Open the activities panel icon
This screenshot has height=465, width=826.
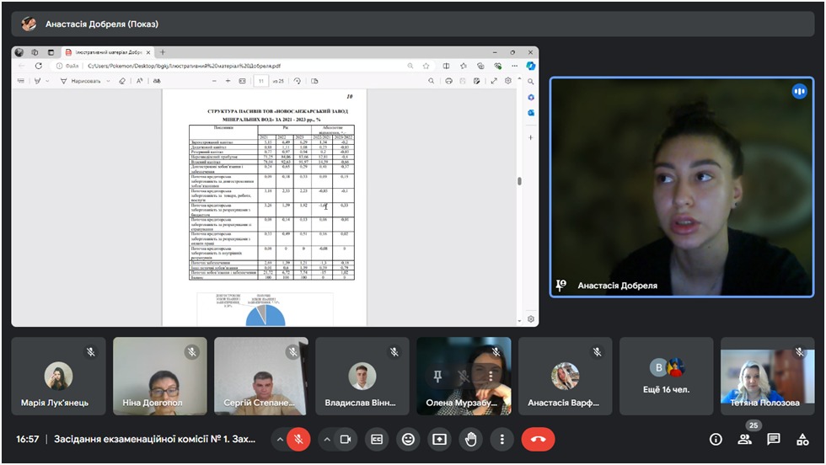(x=802, y=439)
